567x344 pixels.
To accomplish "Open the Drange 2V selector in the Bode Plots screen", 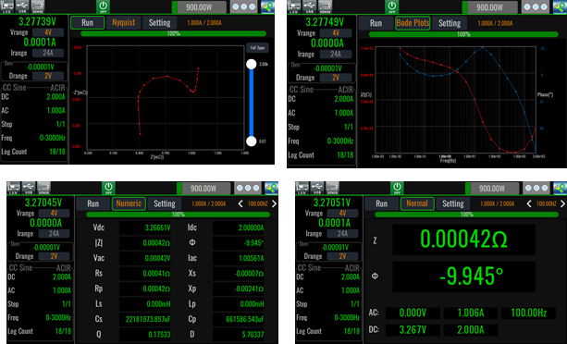I will pos(336,78).
